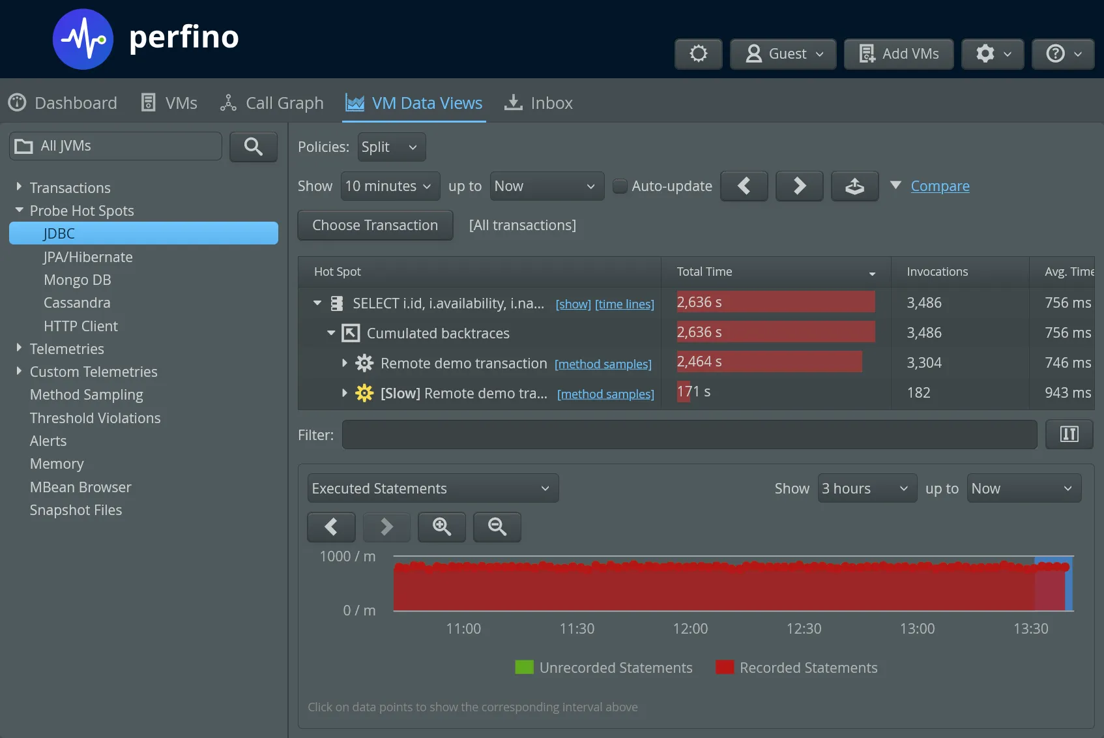Open the Policies Split dropdown
The width and height of the screenshot is (1104, 738).
click(x=390, y=147)
